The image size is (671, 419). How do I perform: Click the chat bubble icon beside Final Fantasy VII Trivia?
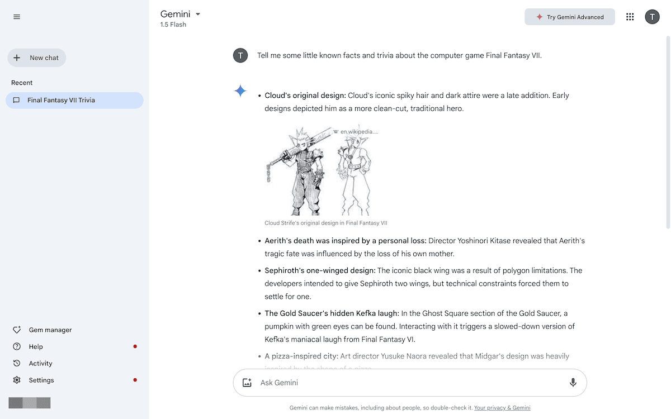point(17,101)
